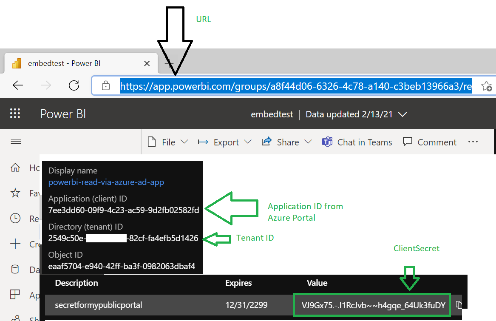Select the Directory (tenant) ID value

pyautogui.click(x=123, y=238)
